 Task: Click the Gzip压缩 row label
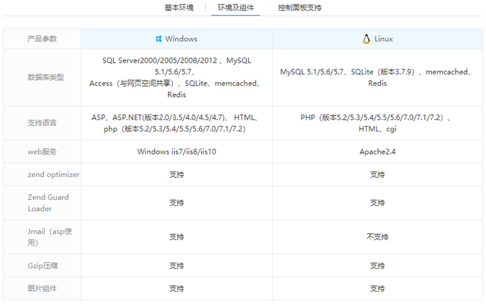pos(43,266)
